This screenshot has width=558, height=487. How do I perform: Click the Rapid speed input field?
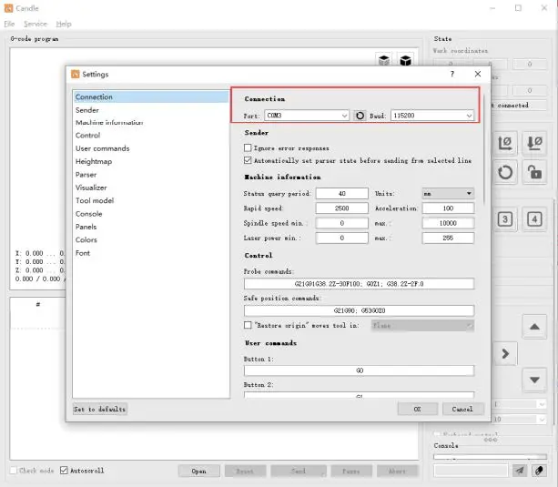click(x=341, y=208)
